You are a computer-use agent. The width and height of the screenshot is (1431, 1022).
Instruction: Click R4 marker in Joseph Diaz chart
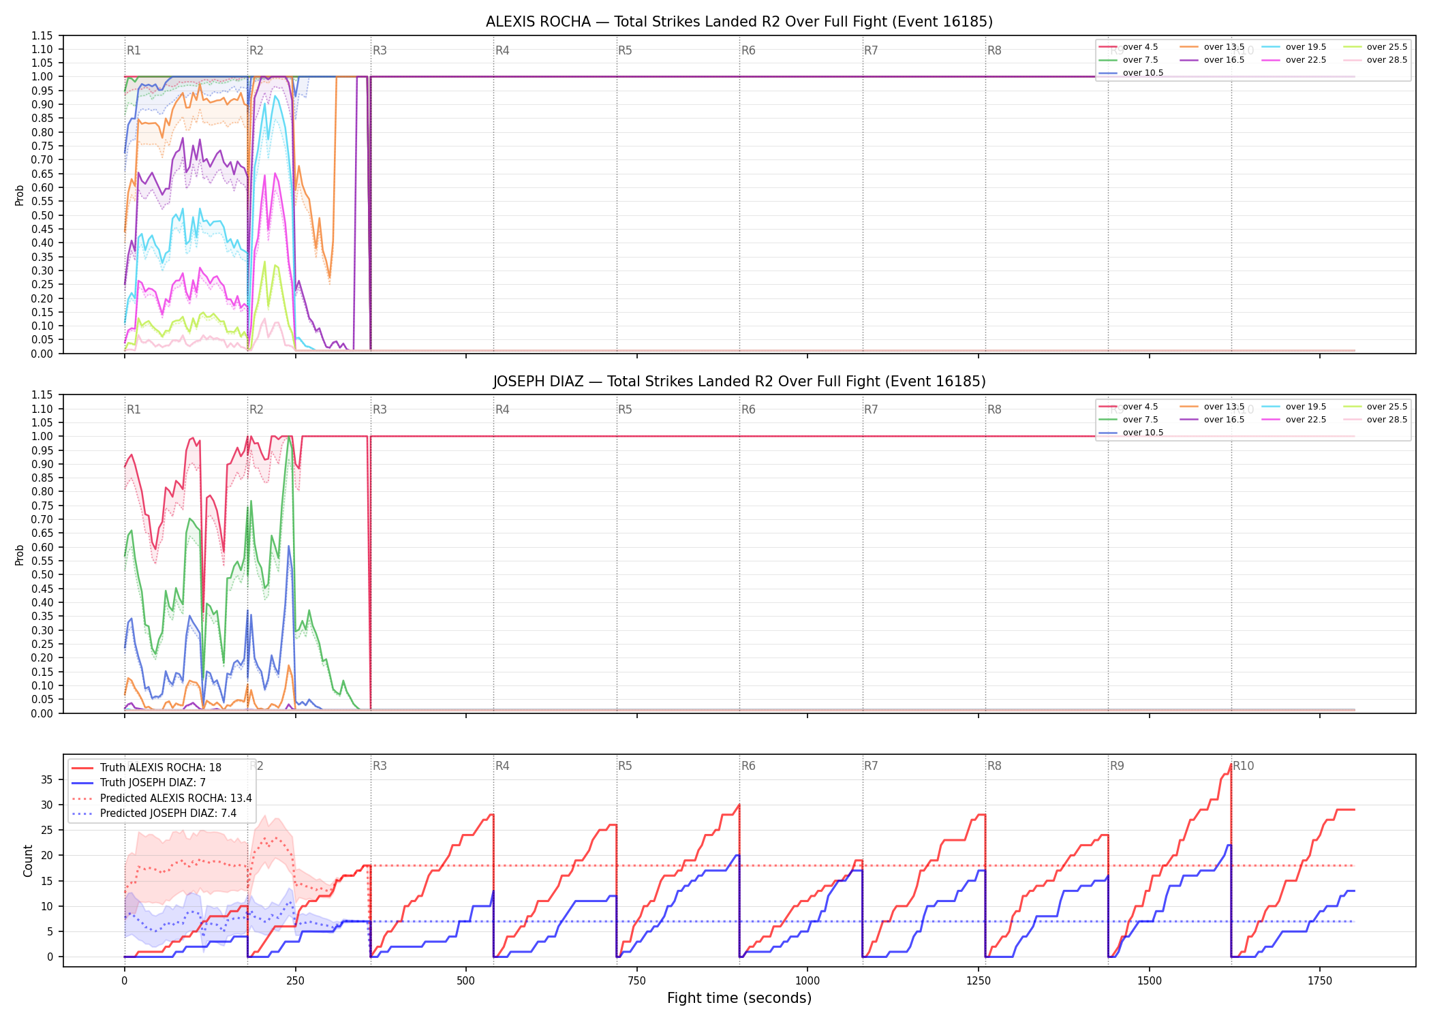click(x=502, y=409)
